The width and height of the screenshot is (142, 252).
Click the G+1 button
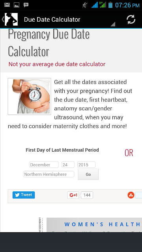73,195
